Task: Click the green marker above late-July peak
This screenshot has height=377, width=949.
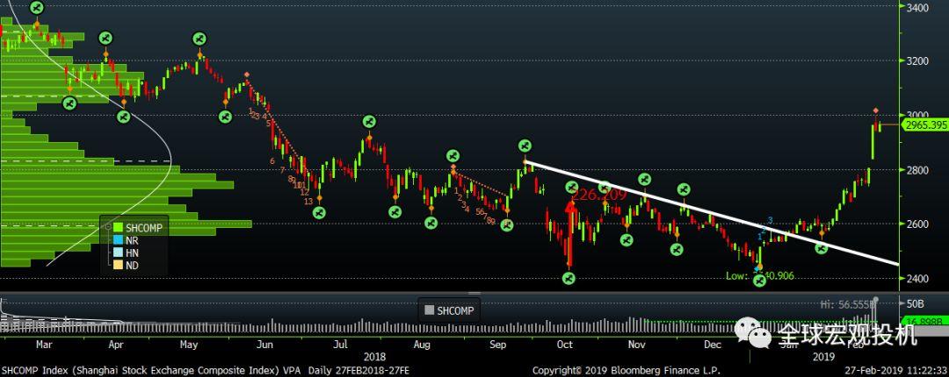Action: pos(369,121)
